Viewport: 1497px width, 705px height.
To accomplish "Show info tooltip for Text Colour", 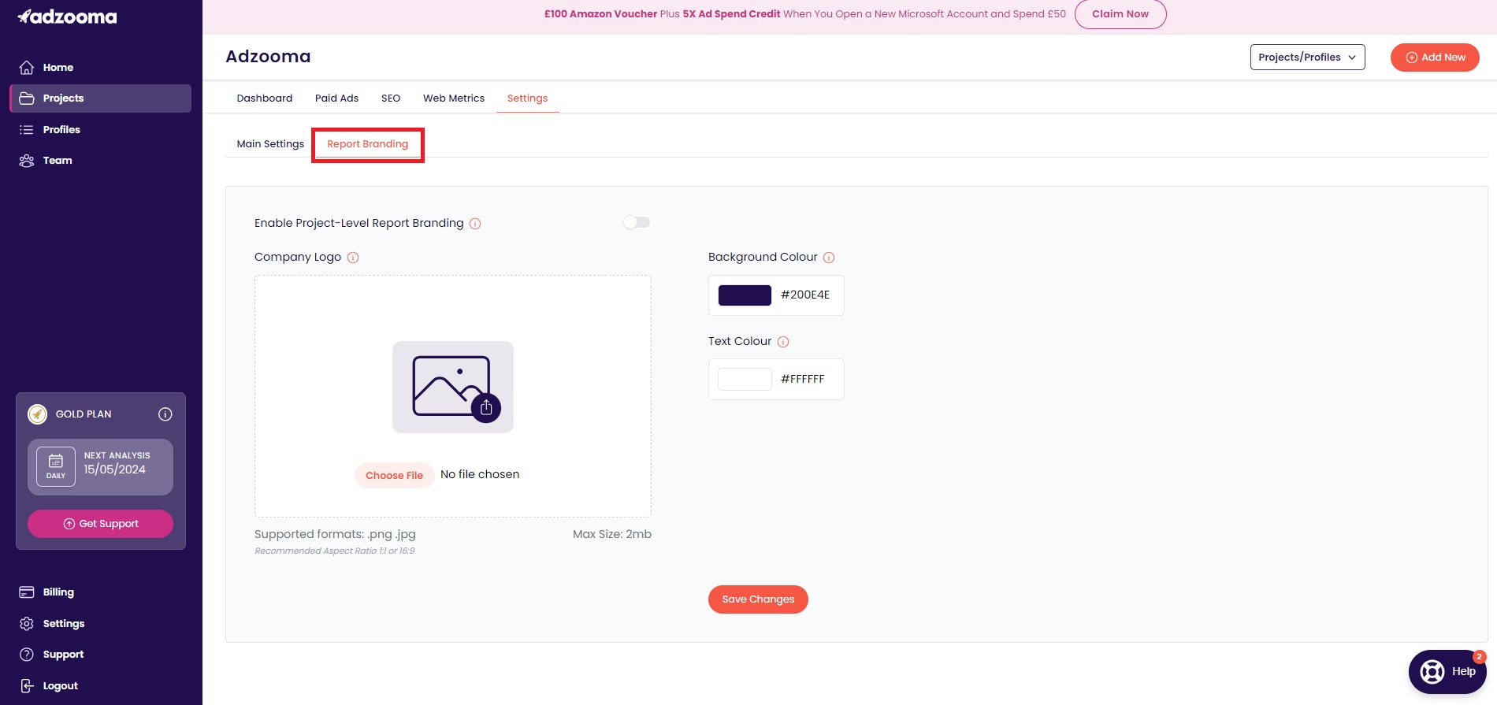I will coord(783,342).
